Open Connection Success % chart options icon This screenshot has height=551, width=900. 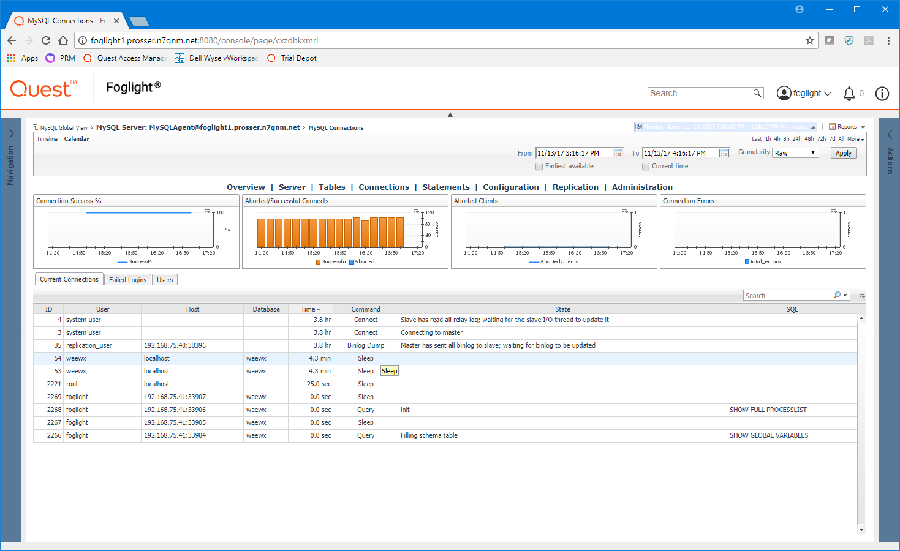(x=207, y=210)
